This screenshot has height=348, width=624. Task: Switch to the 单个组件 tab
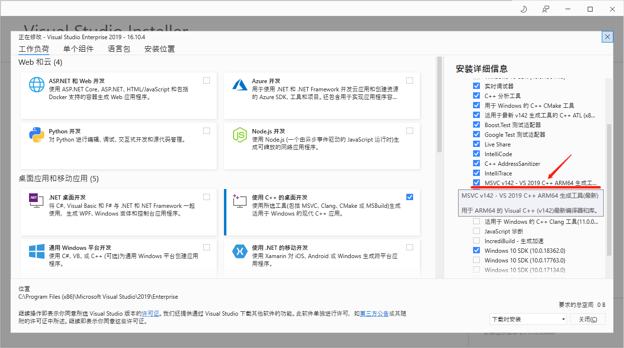[78, 49]
